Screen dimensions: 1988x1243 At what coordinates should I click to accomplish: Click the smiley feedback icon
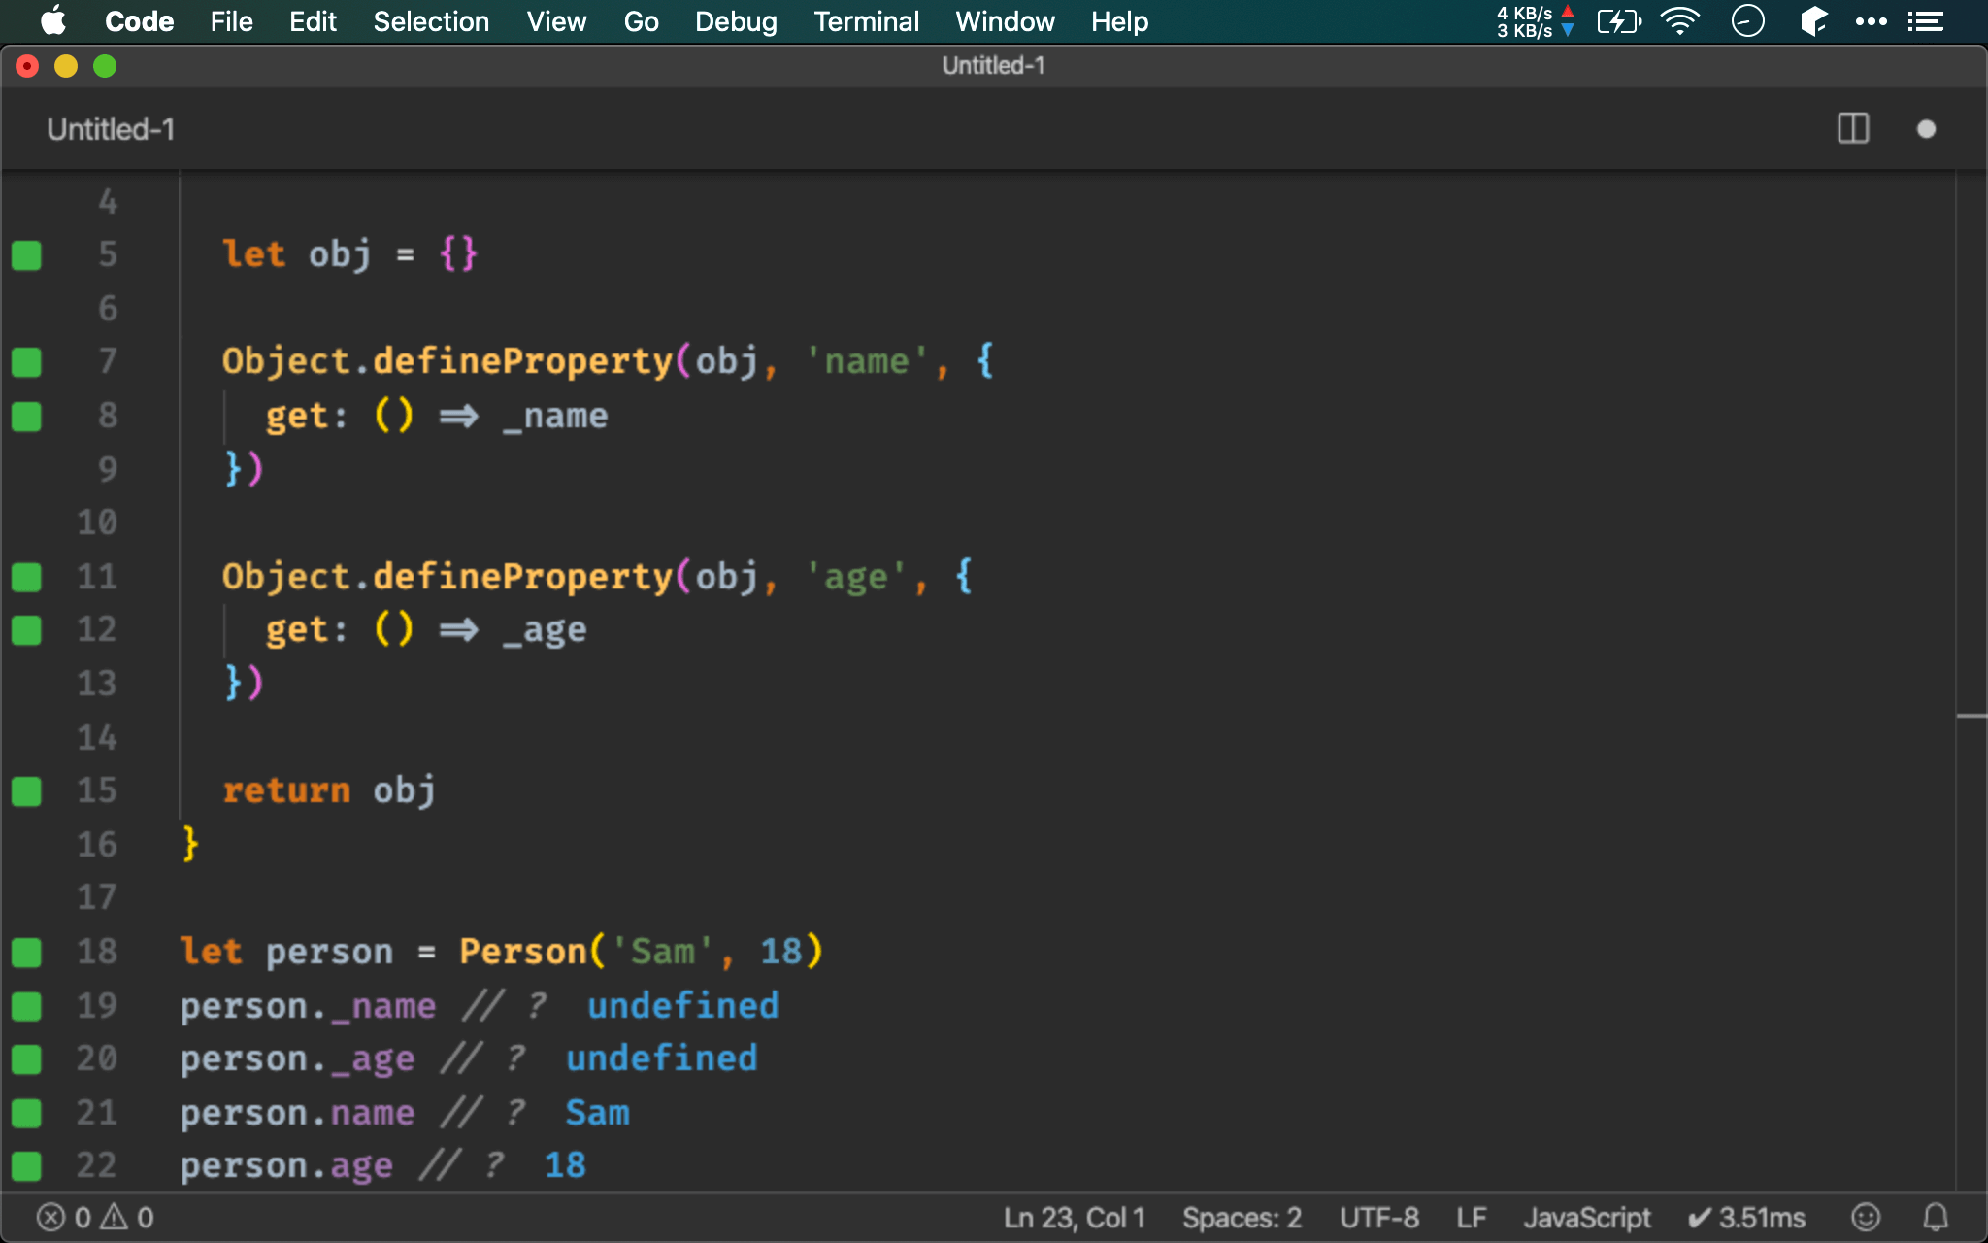pos(1865,1217)
